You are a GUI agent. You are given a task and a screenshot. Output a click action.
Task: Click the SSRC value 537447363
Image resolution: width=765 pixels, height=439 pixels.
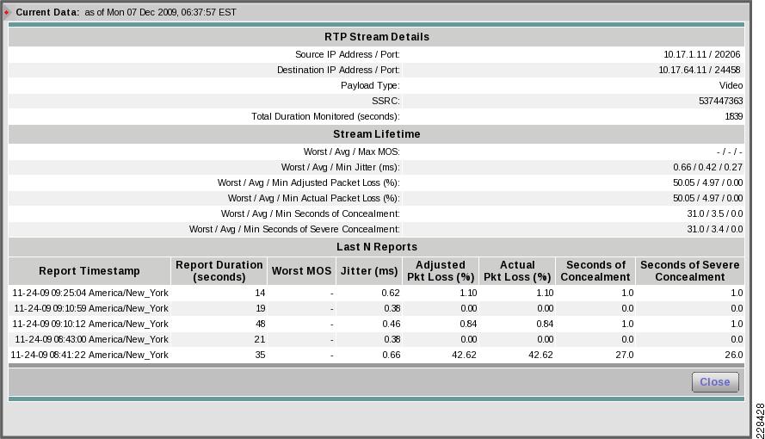(720, 101)
